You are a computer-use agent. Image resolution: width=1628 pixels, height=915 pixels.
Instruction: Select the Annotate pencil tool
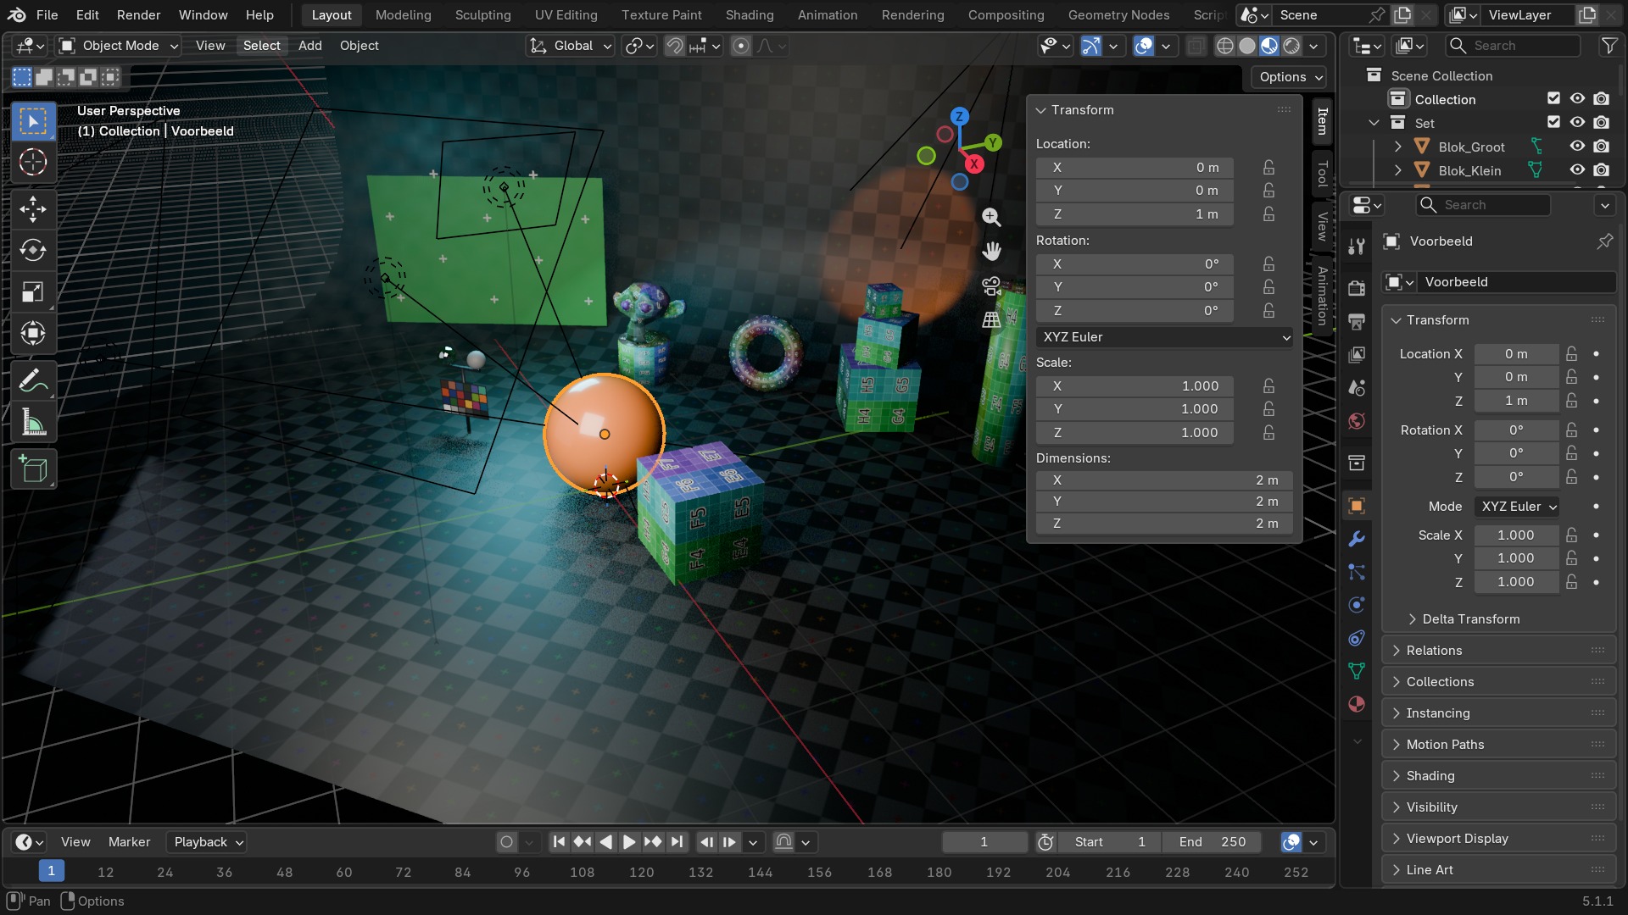33,381
